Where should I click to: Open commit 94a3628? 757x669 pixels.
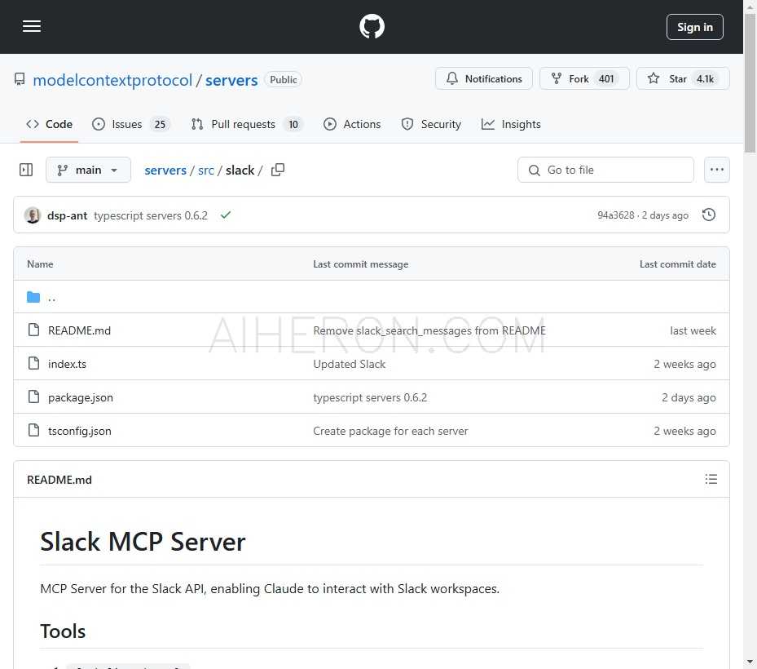point(615,215)
